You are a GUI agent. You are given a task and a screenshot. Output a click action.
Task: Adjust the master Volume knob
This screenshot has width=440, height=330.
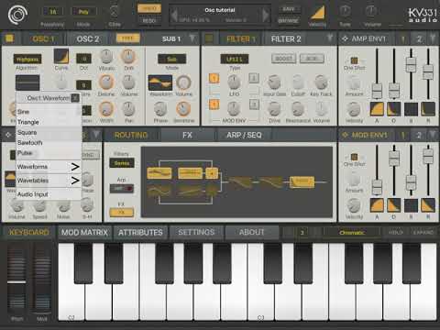(371, 11)
